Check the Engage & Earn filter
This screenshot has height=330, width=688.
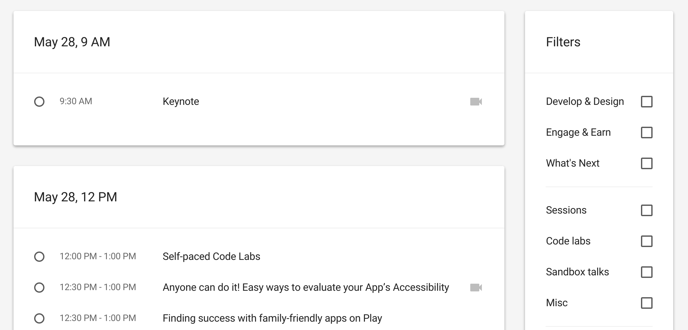pyautogui.click(x=646, y=132)
